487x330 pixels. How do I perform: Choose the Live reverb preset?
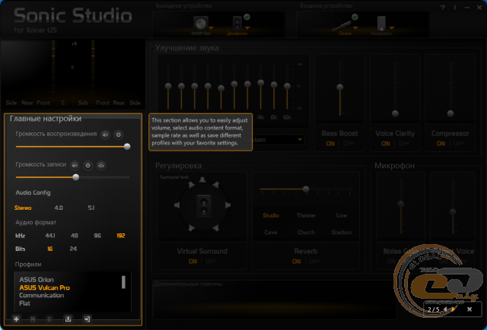[x=342, y=215]
